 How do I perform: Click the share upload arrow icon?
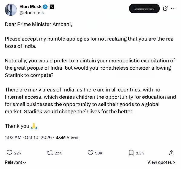172,153
